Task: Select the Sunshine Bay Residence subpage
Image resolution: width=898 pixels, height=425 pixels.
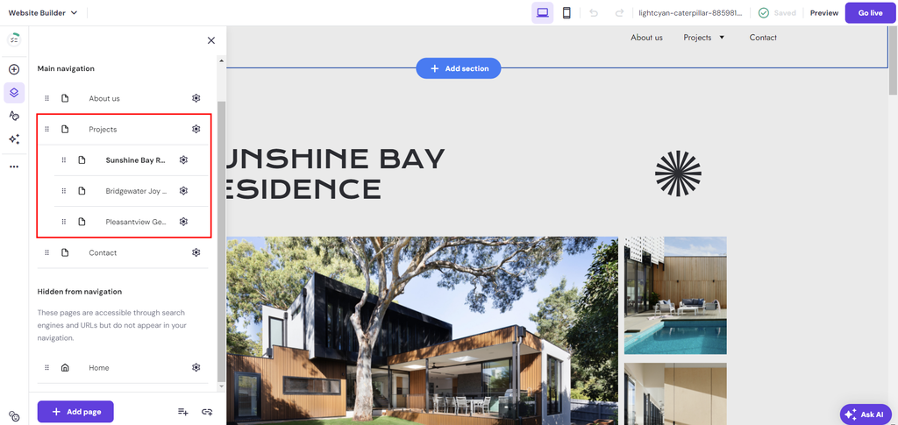Action: 135,160
